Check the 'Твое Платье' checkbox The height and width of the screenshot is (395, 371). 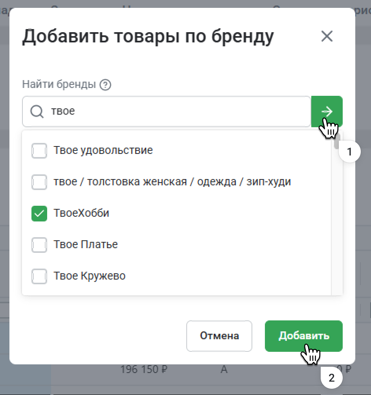(x=39, y=245)
